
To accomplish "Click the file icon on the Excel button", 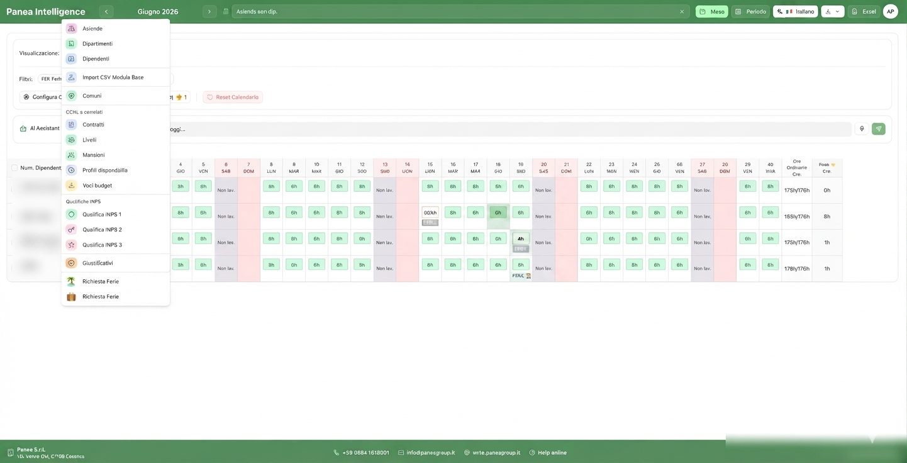I will 854,11.
